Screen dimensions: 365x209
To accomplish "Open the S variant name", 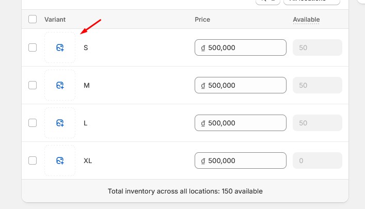I will click(x=86, y=47).
